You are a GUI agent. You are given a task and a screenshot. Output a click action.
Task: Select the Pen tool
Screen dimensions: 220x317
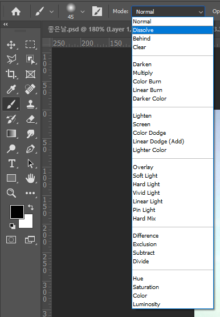[30, 149]
